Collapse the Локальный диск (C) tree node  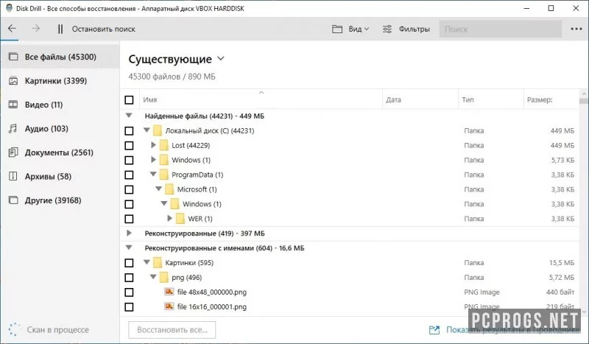(x=147, y=130)
